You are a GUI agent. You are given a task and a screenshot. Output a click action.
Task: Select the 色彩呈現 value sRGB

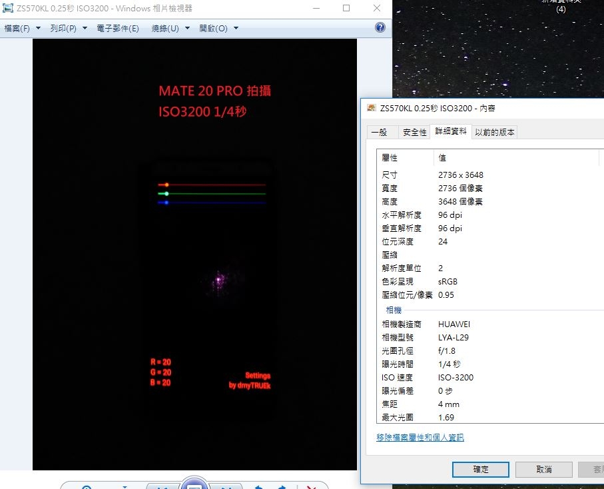point(448,282)
